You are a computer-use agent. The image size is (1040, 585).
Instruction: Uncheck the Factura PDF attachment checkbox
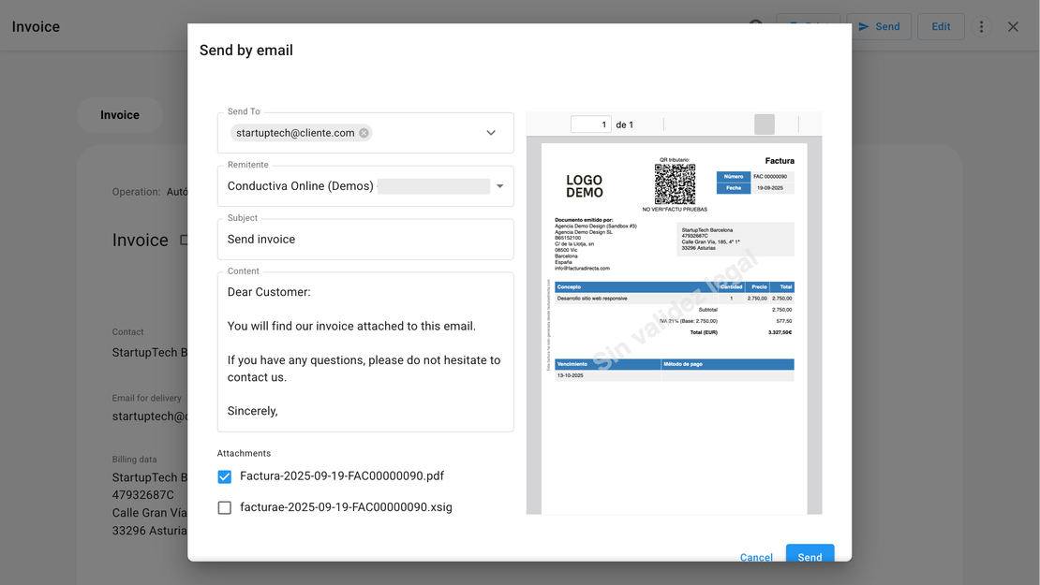(x=225, y=476)
